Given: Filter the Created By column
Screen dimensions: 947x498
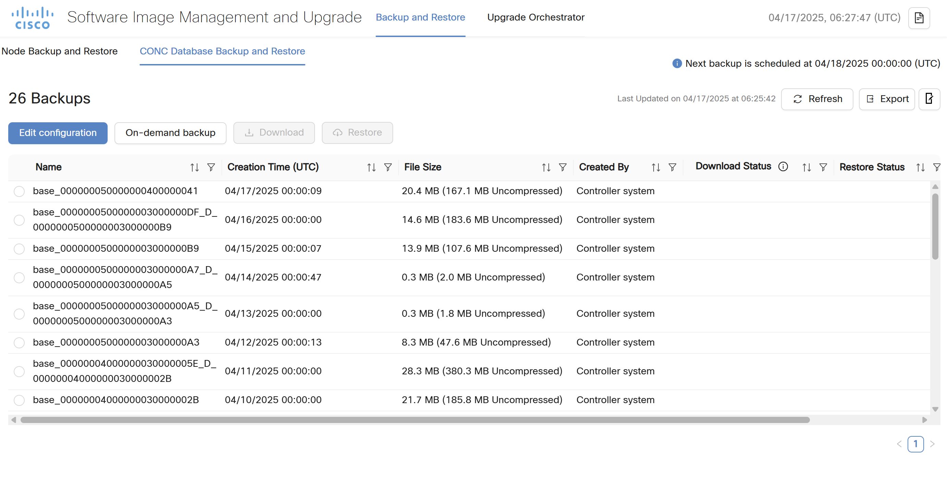Looking at the screenshot, I should tap(672, 167).
